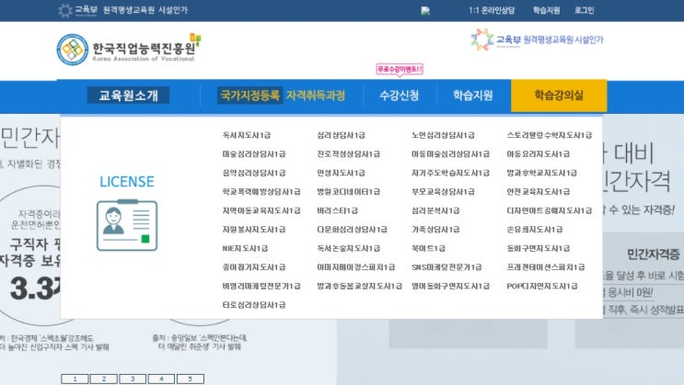Click the broken image icon in top bar
The height and width of the screenshot is (385, 684).
pos(425,11)
